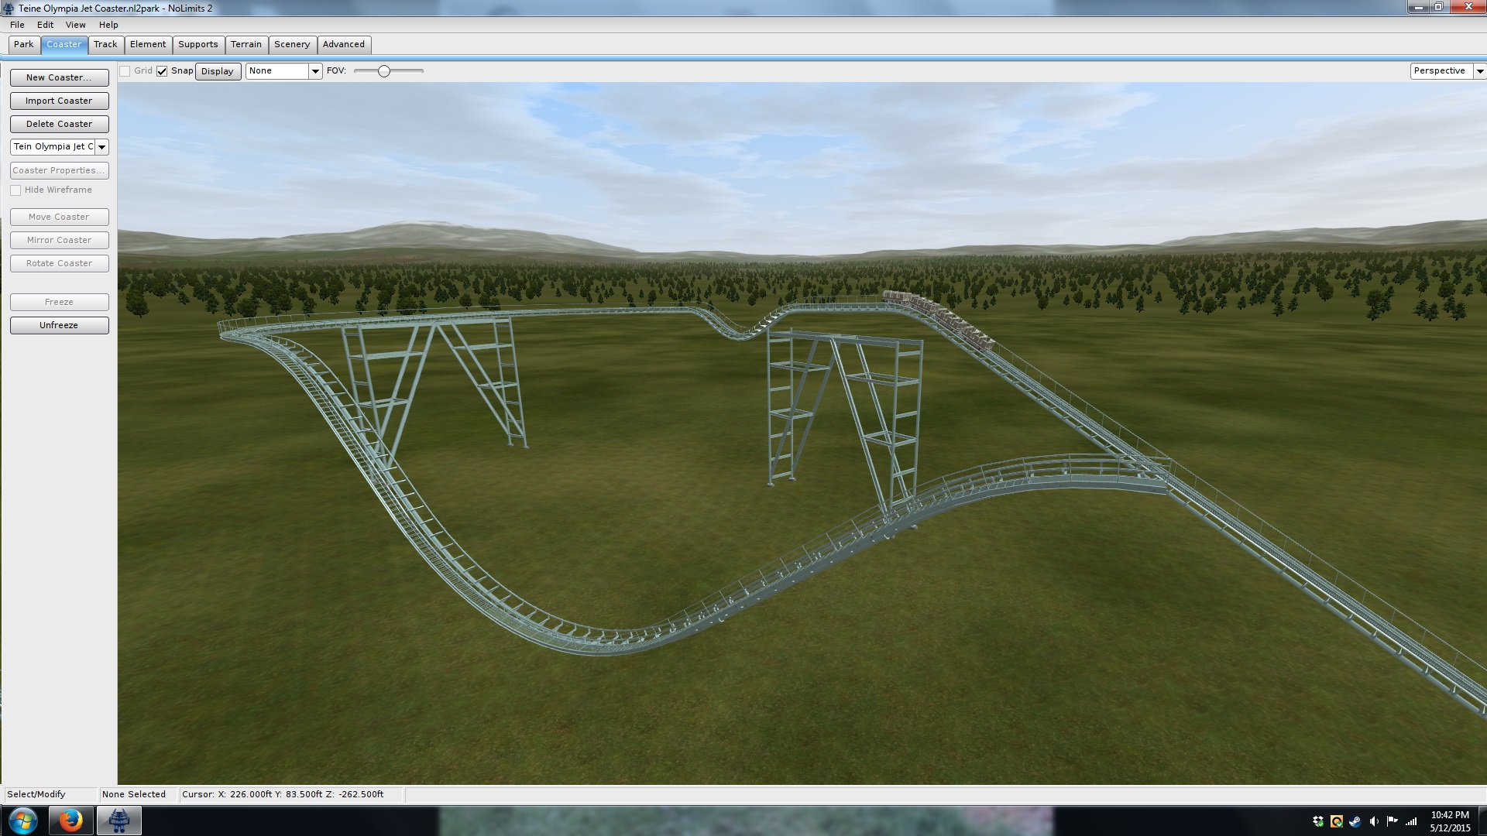Click the Dropbox tray icon
This screenshot has height=836, width=1487.
(1318, 821)
